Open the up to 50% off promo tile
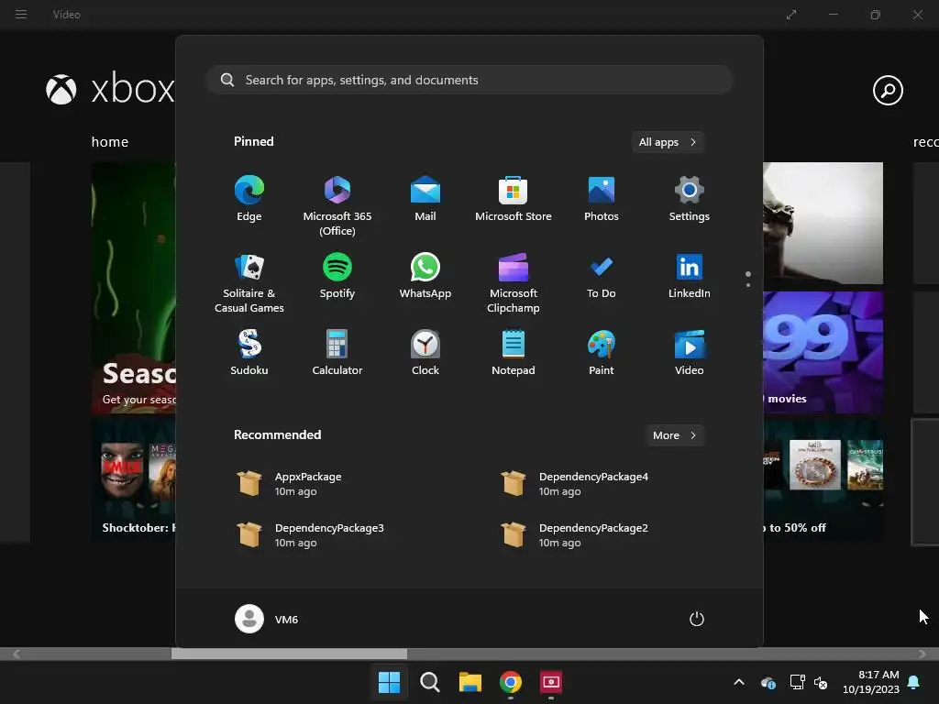The image size is (939, 704). tap(823, 480)
